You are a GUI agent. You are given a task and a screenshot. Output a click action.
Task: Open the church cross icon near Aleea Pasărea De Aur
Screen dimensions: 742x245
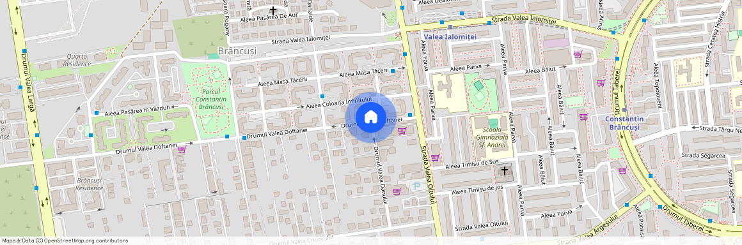pyautogui.click(x=272, y=10)
